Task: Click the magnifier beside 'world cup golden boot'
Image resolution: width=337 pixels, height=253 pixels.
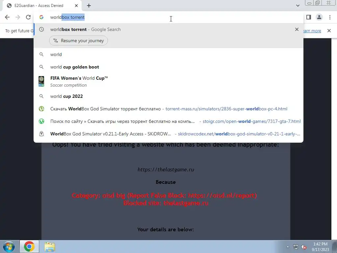Action: (41, 67)
